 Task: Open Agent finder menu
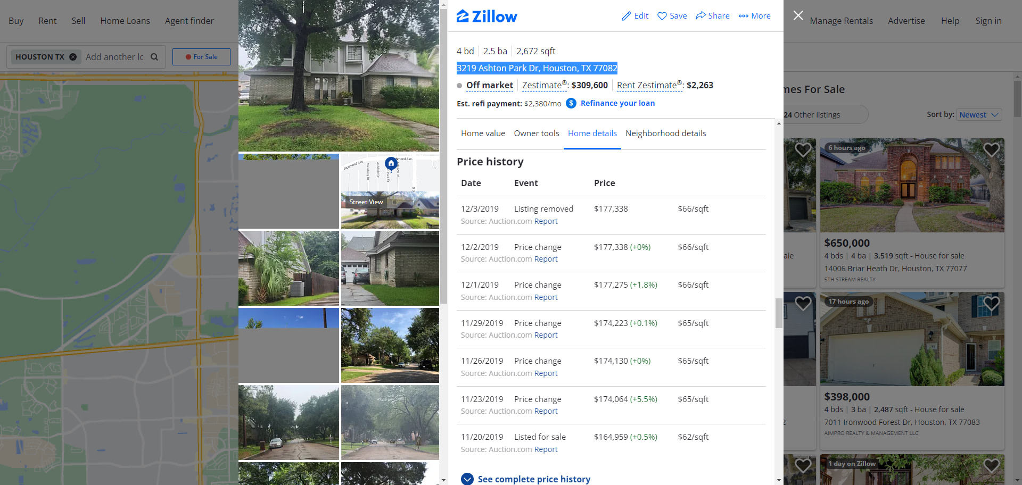tap(189, 21)
